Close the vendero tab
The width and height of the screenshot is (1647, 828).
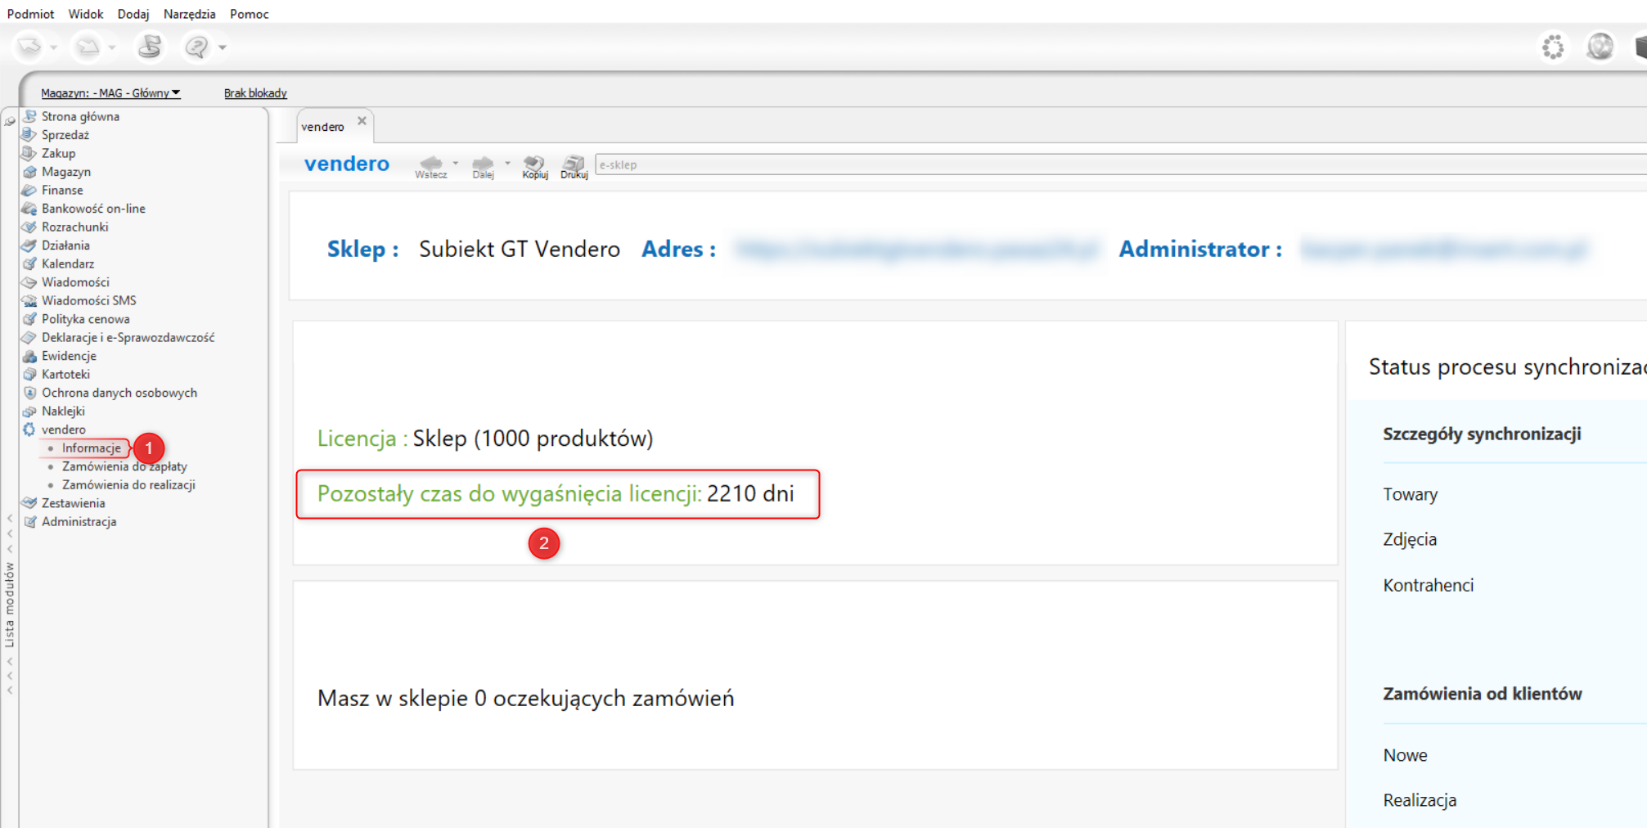(x=362, y=121)
